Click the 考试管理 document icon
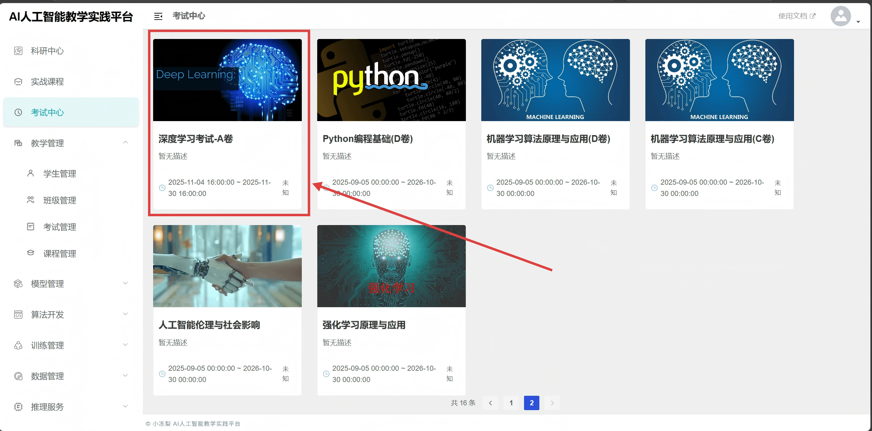This screenshot has height=431, width=872. click(x=30, y=227)
